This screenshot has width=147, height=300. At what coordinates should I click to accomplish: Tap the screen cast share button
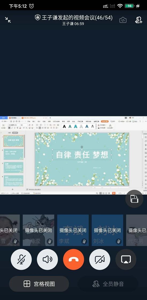pyautogui.click(x=126, y=259)
